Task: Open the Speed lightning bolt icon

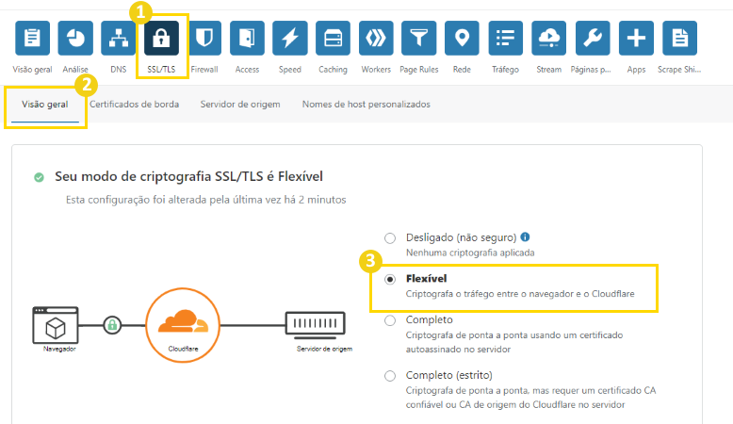Action: (290, 38)
